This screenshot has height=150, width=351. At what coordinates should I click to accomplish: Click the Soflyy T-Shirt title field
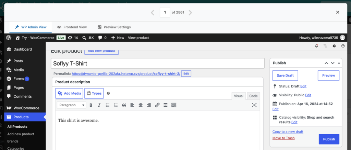click(x=158, y=64)
